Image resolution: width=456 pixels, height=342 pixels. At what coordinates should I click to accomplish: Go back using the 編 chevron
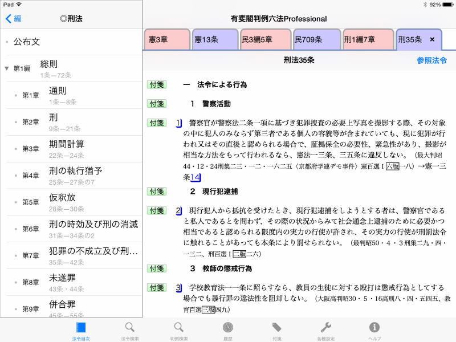(x=13, y=19)
